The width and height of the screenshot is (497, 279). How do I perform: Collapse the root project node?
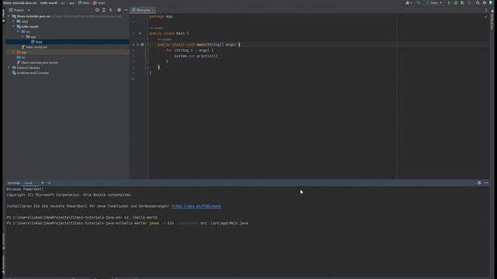[9, 16]
